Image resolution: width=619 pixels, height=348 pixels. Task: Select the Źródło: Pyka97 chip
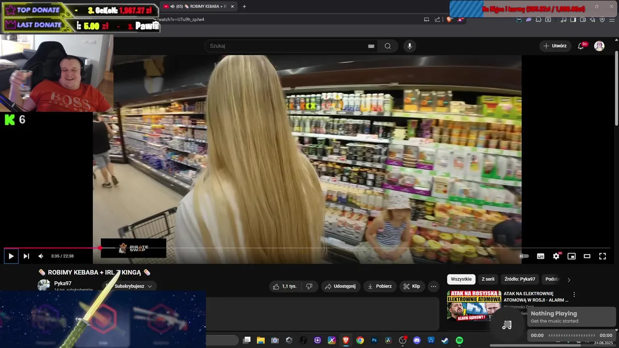pos(520,279)
